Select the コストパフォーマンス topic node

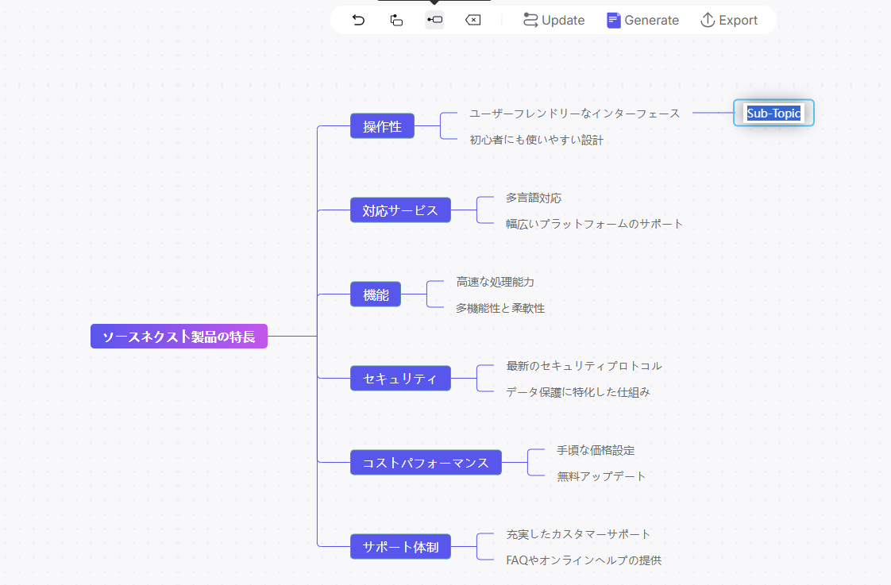tap(426, 462)
